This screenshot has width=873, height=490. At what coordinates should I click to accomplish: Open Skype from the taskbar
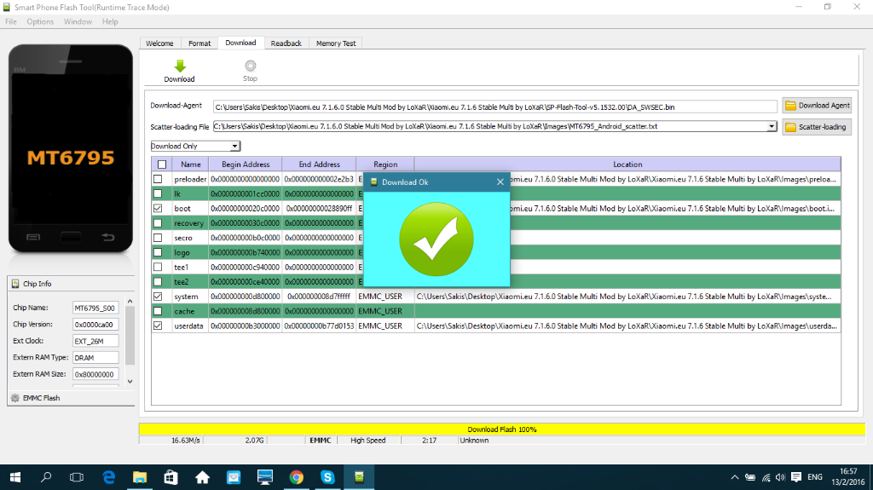pos(327,476)
